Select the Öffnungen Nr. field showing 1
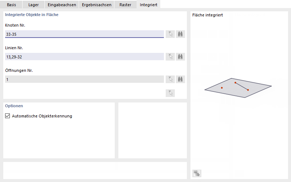291x182 pixels. (84, 79)
